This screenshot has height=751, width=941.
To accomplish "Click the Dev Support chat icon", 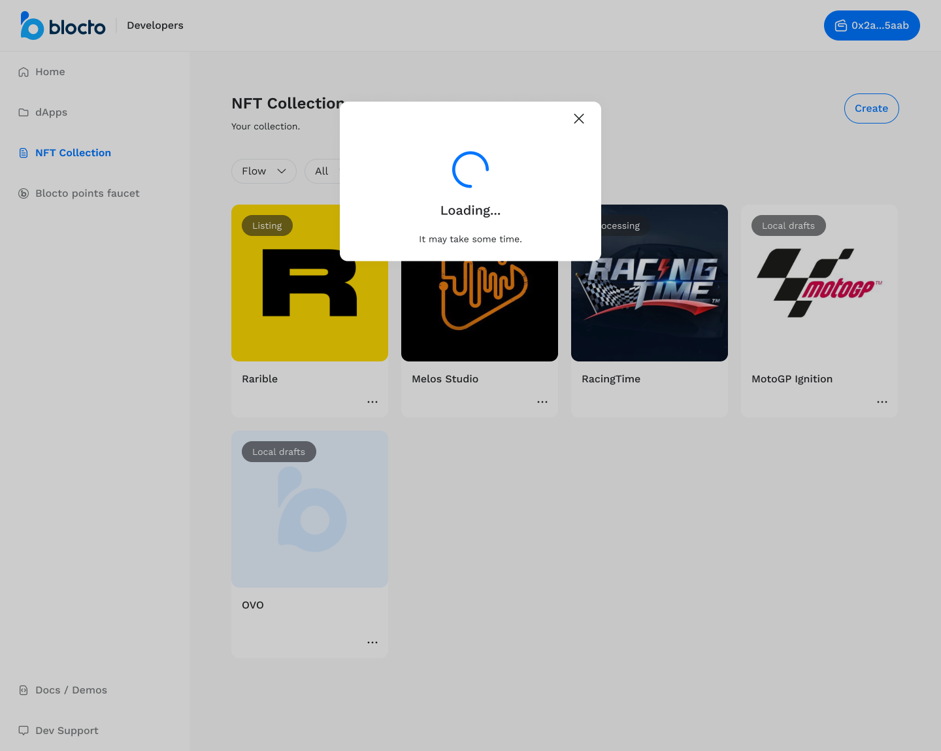I will [x=24, y=731].
